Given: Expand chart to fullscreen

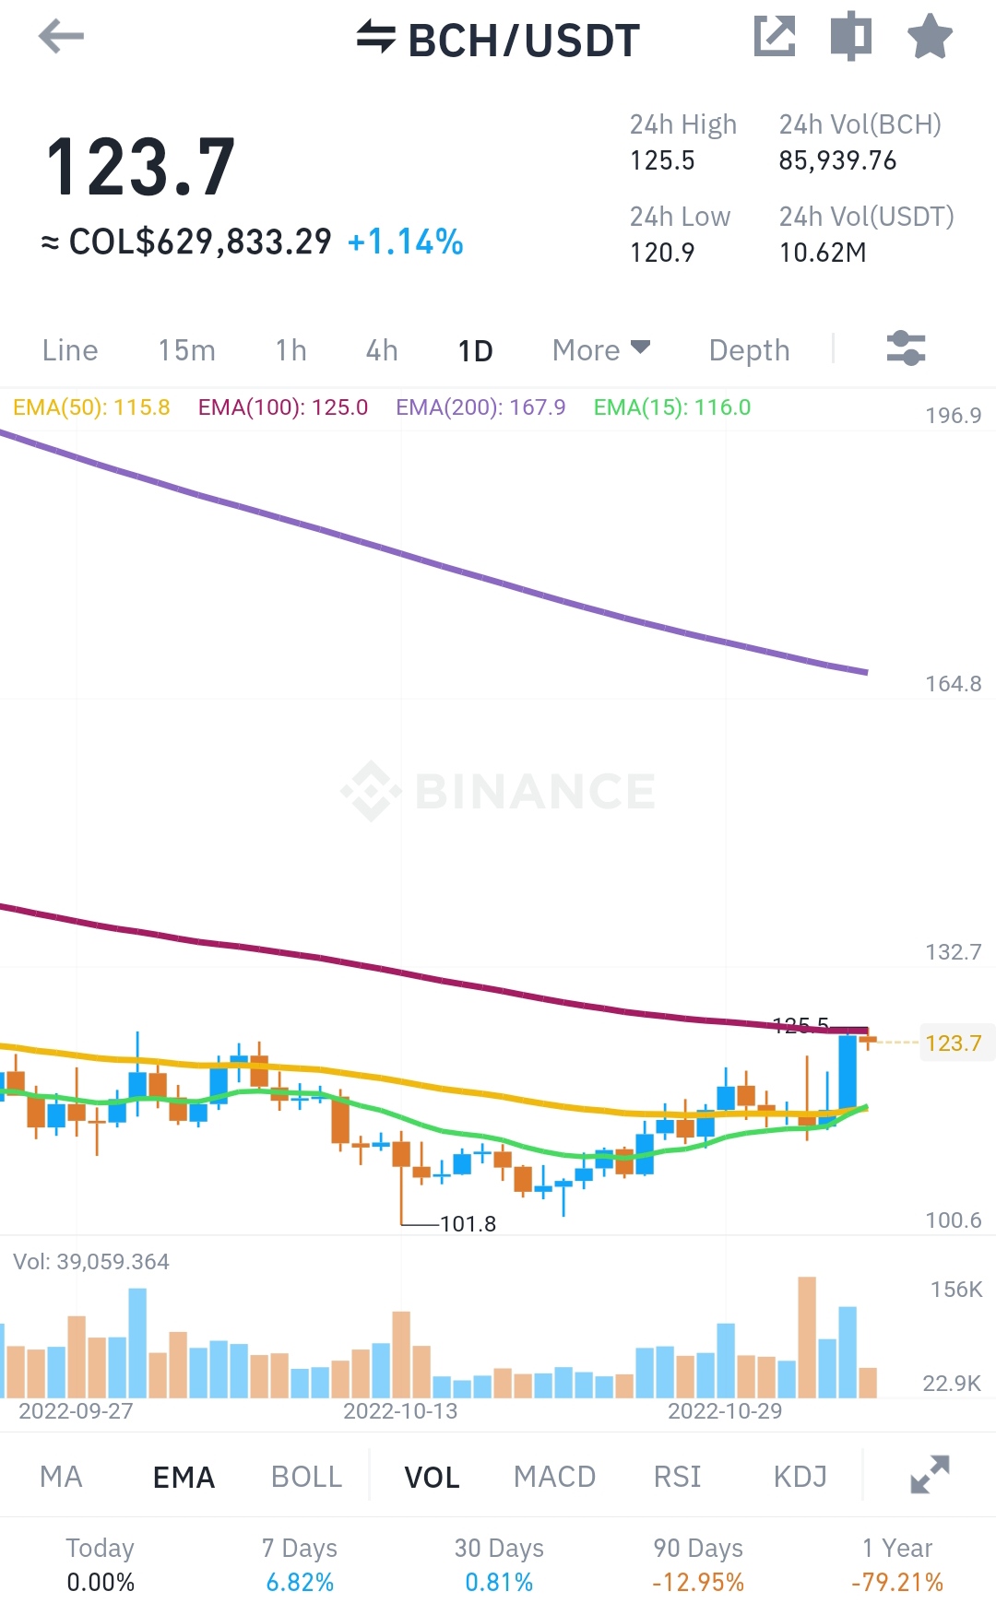Looking at the screenshot, I should (930, 1475).
